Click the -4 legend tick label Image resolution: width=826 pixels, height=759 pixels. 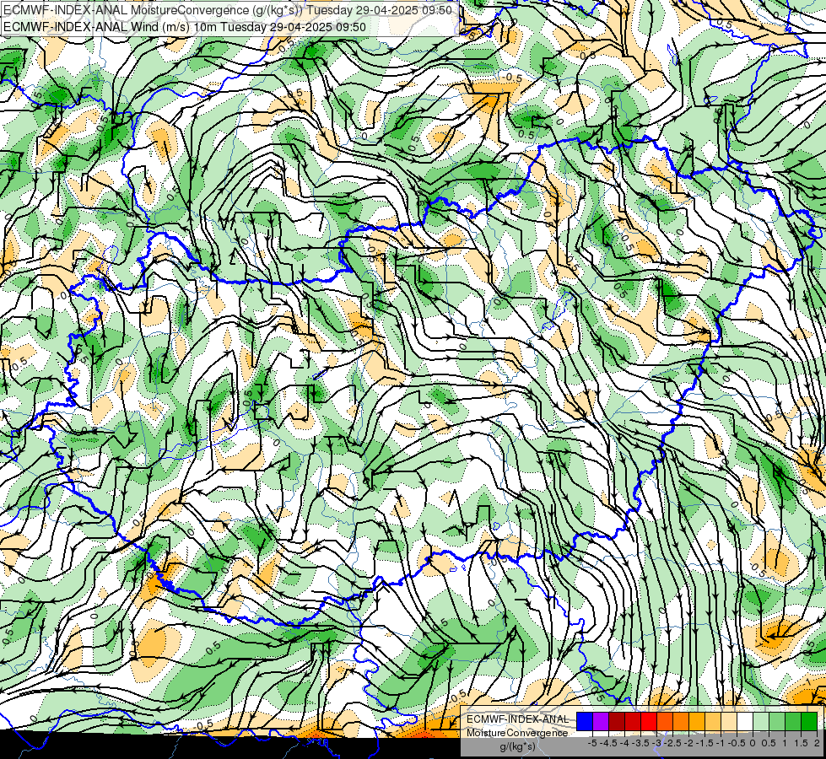pyautogui.click(x=624, y=743)
